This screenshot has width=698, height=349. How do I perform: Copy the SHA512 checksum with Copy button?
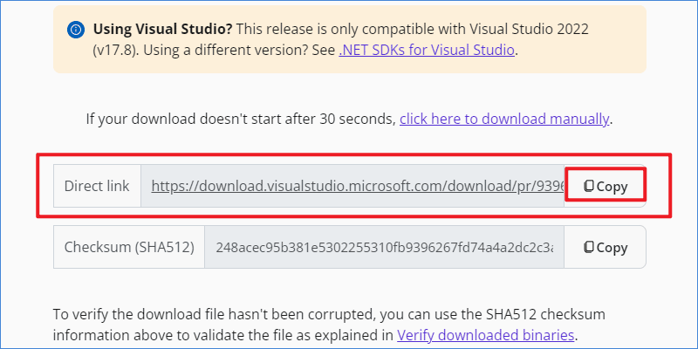click(x=605, y=247)
